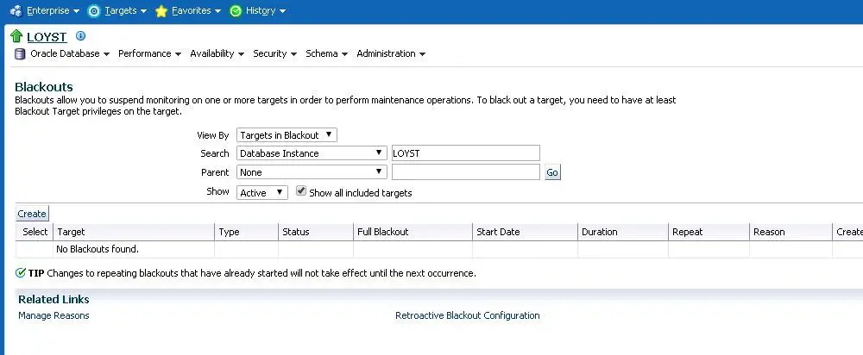Image resolution: width=863 pixels, height=355 pixels.
Task: Click the Enterprise cubes icon
Action: [16, 11]
